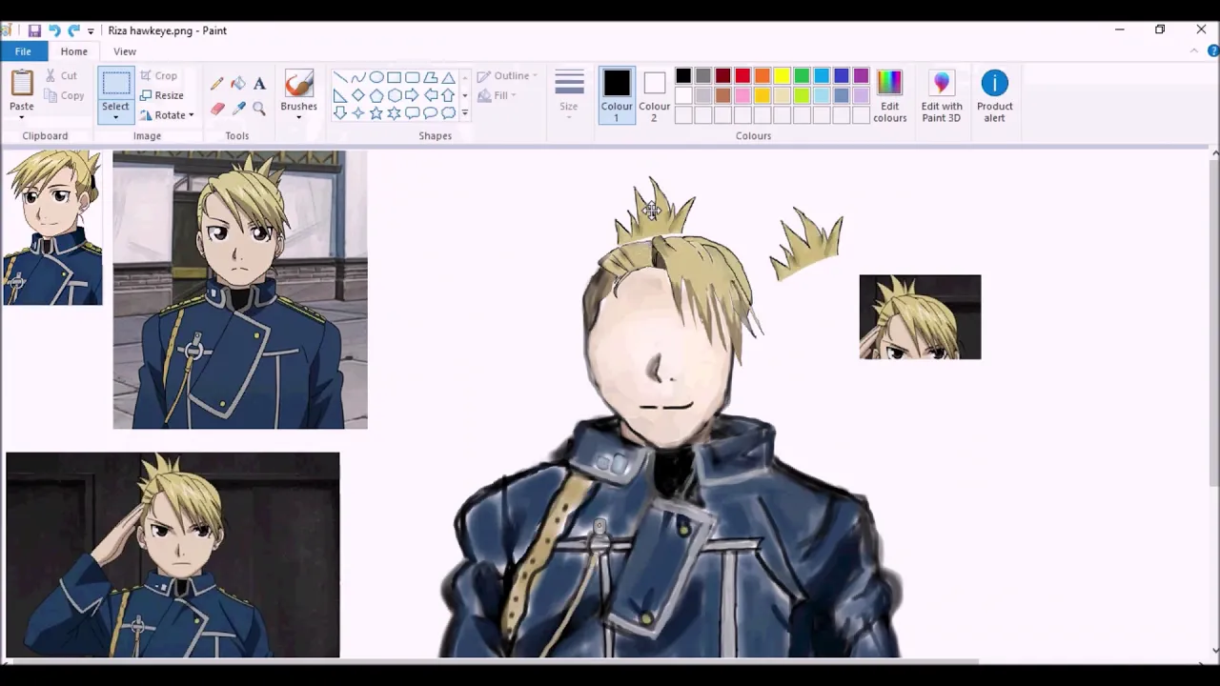1220x686 pixels.
Task: Click the Redo arrow in title bar
Action: [73, 30]
